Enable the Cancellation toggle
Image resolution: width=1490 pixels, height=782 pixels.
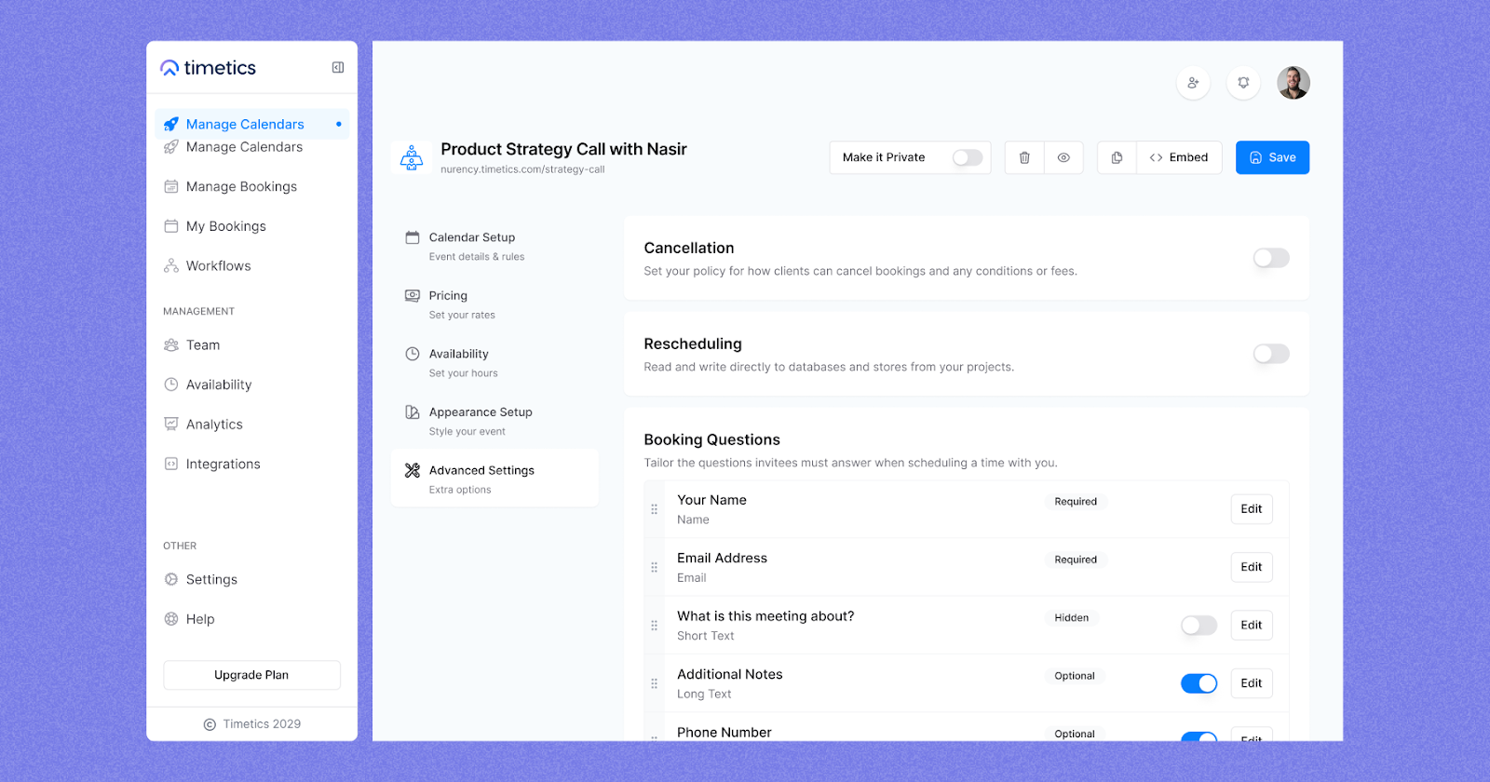click(1271, 258)
